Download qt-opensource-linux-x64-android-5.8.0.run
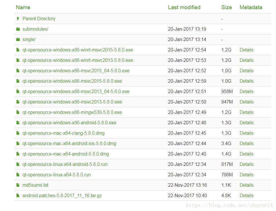 tap(65, 164)
